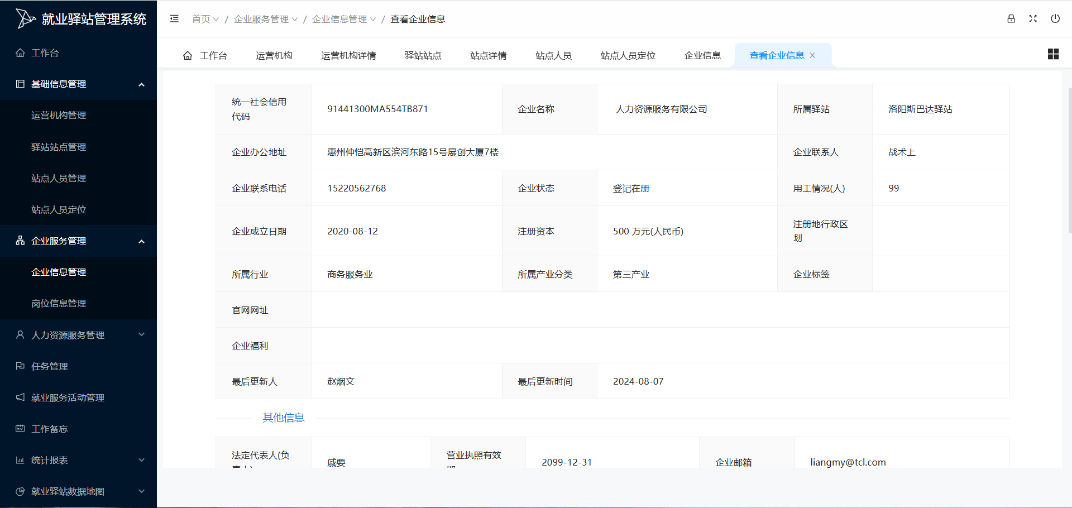Click the 工作台 sidebar home icon
Image resolution: width=1072 pixels, height=508 pixels.
[20, 52]
